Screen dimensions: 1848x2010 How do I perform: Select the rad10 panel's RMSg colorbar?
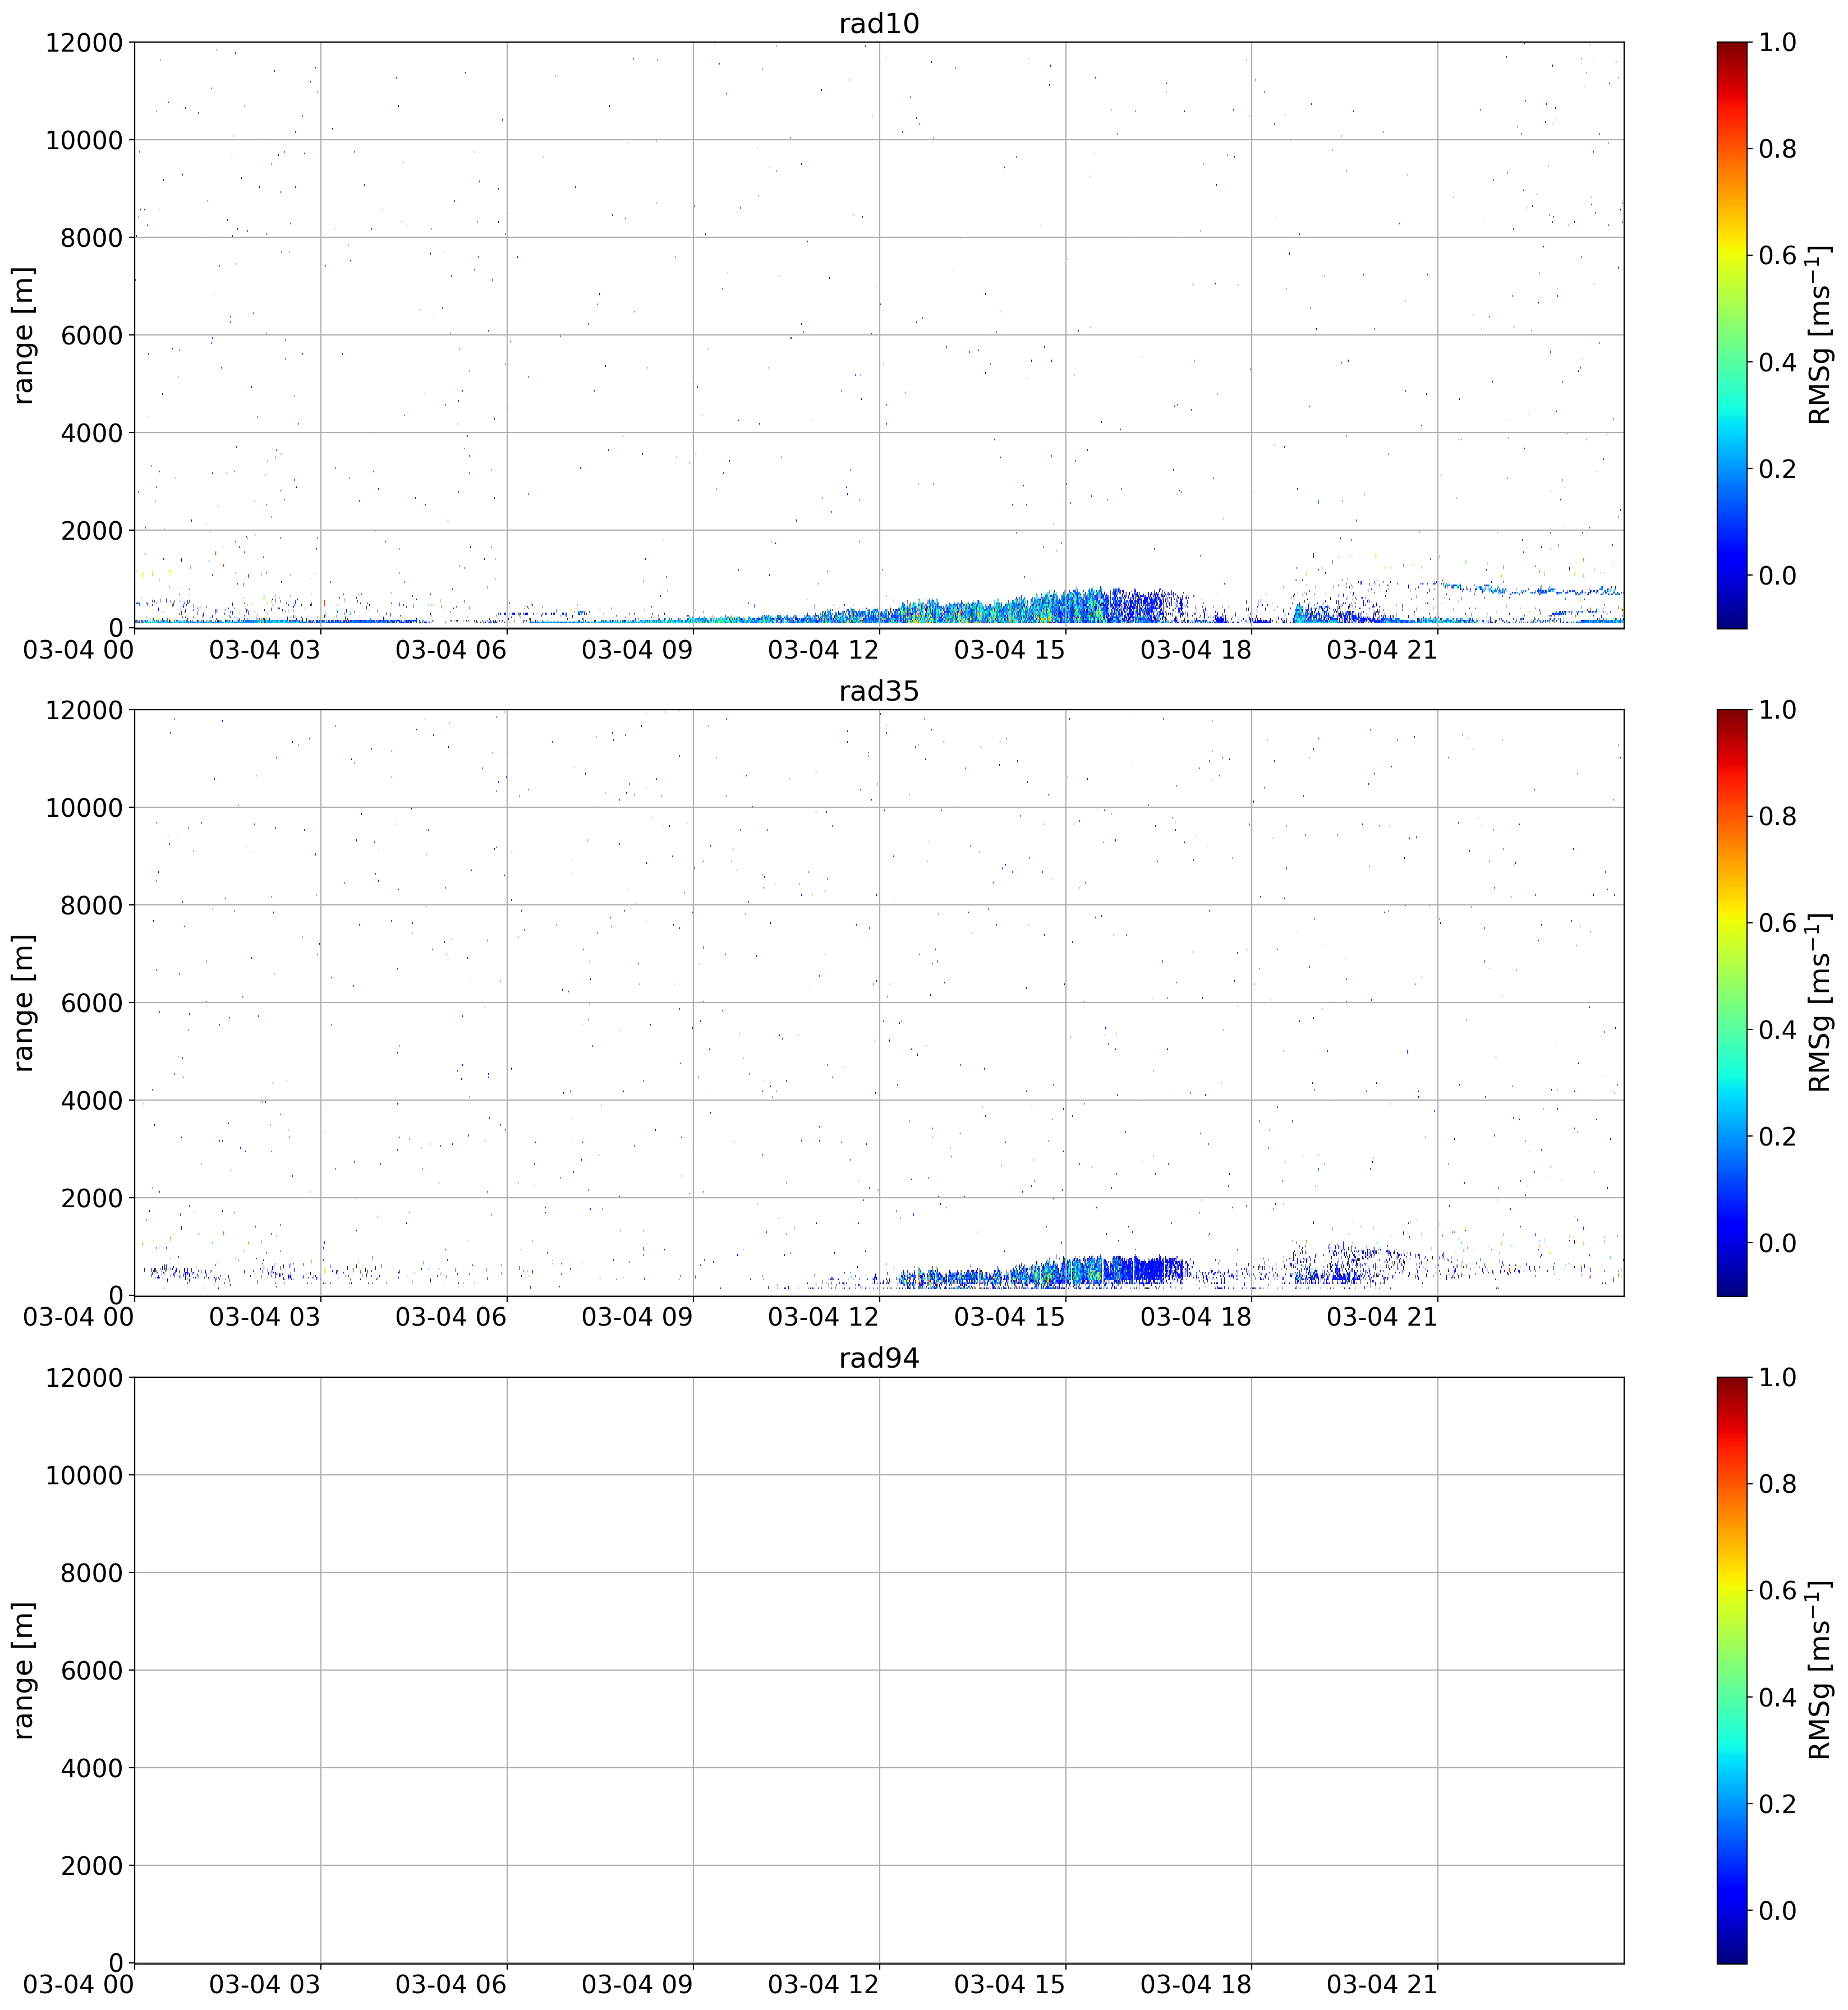1732,335
